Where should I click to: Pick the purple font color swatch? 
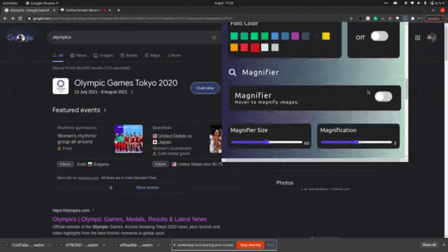pyautogui.click(x=295, y=36)
